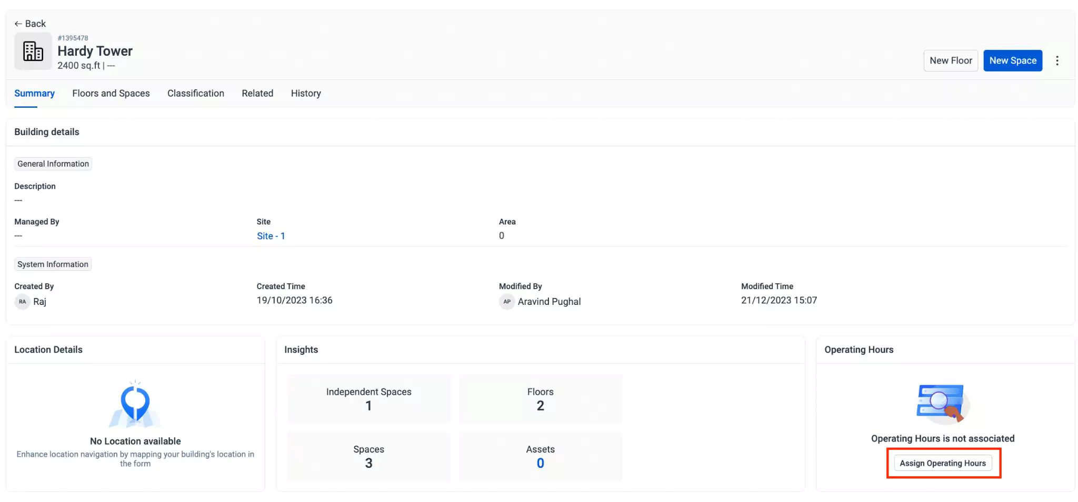Image resolution: width=1078 pixels, height=502 pixels.
Task: Go to the Classification tab
Action: (x=196, y=94)
